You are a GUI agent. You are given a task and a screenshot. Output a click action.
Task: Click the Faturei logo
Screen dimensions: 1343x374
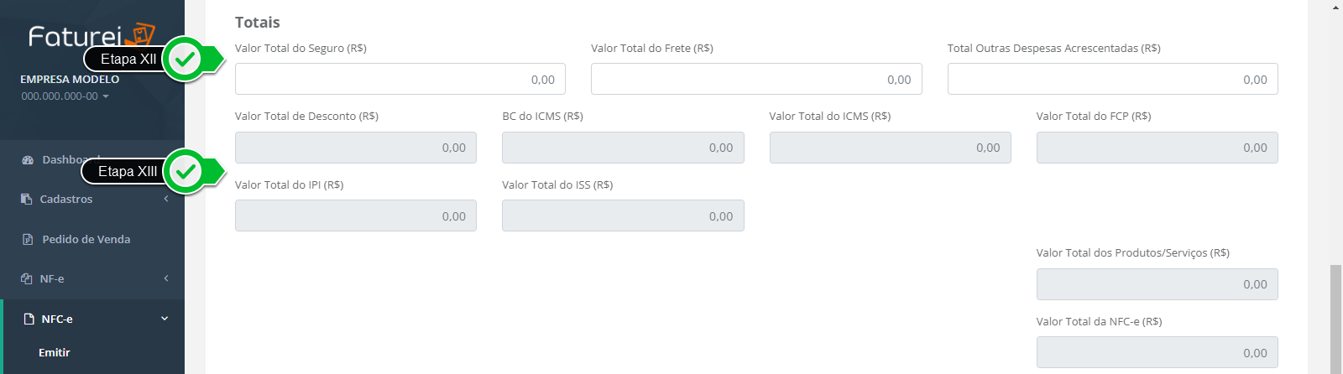(91, 35)
